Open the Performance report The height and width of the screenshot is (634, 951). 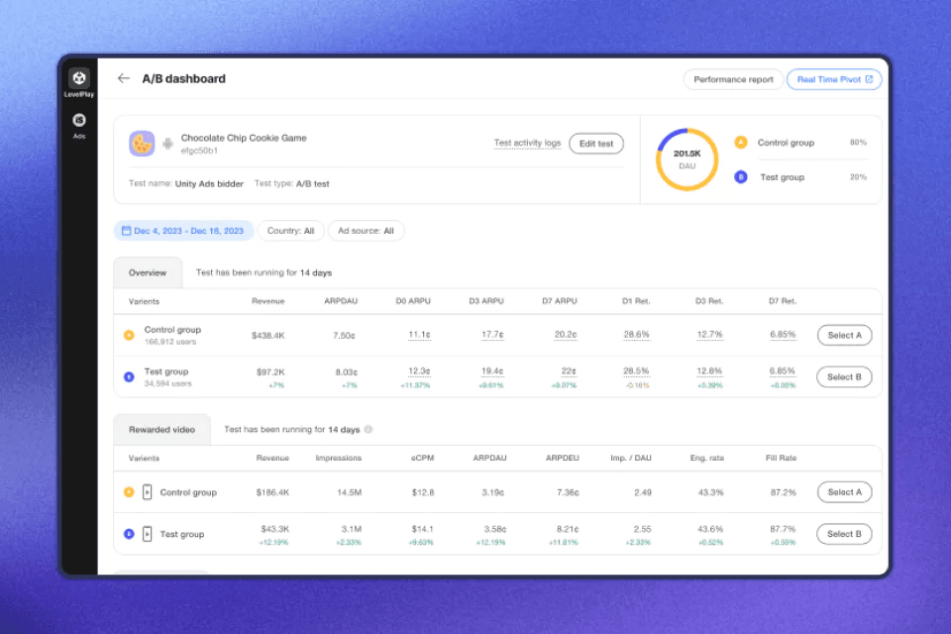[733, 79]
